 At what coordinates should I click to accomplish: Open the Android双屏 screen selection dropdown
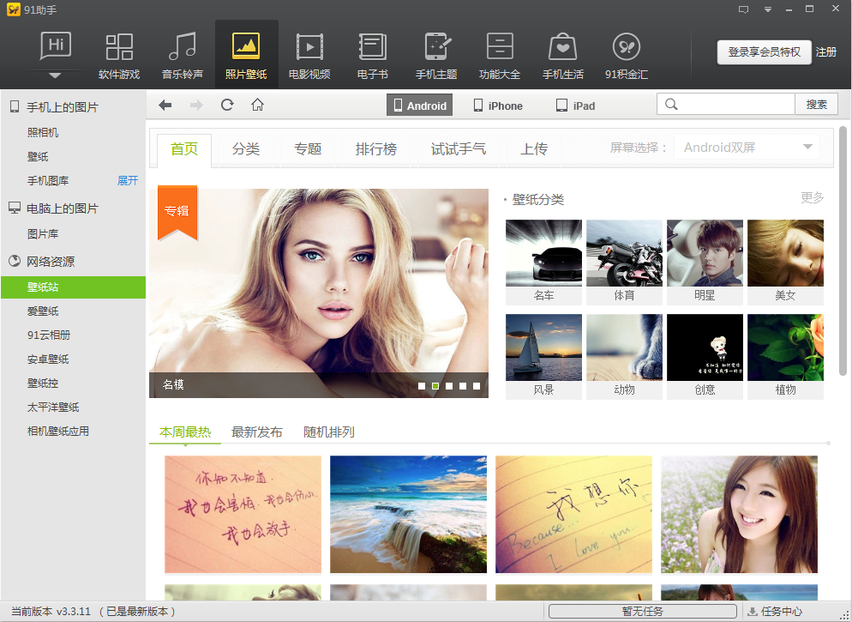click(747, 148)
